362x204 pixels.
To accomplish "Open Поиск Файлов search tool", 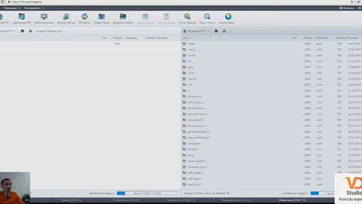I will [x=187, y=19].
